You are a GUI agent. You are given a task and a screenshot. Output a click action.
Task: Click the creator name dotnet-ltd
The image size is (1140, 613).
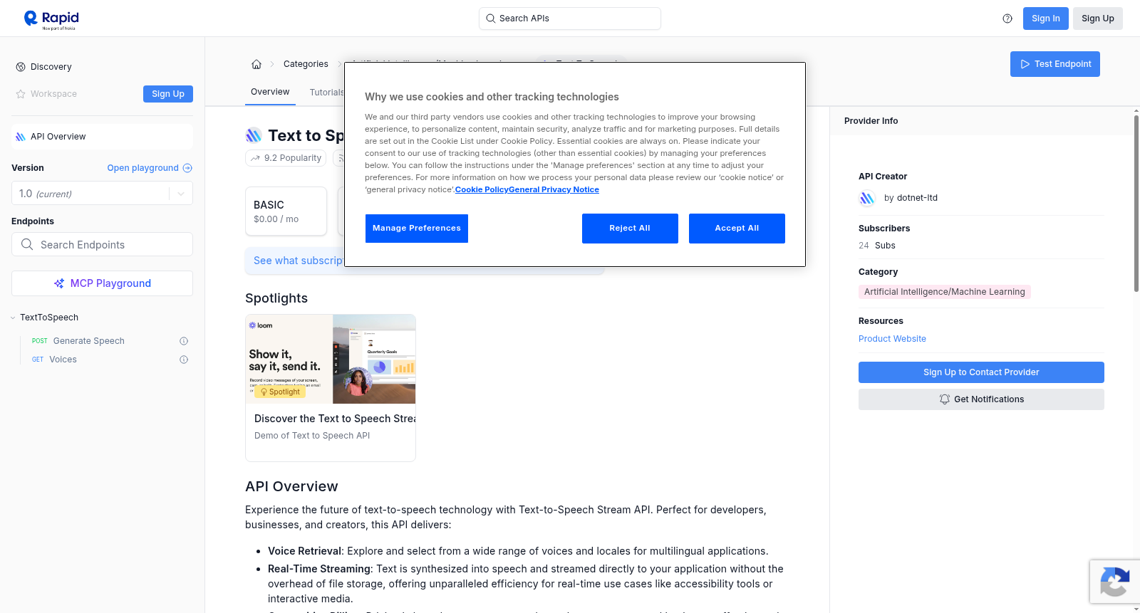pyautogui.click(x=917, y=198)
